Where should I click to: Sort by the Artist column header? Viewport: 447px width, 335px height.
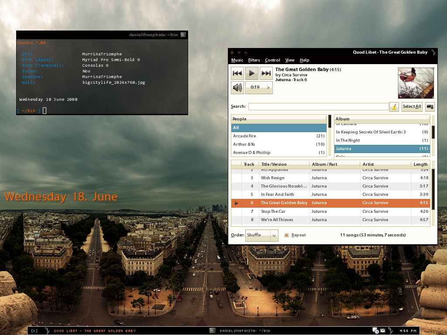tap(385, 164)
